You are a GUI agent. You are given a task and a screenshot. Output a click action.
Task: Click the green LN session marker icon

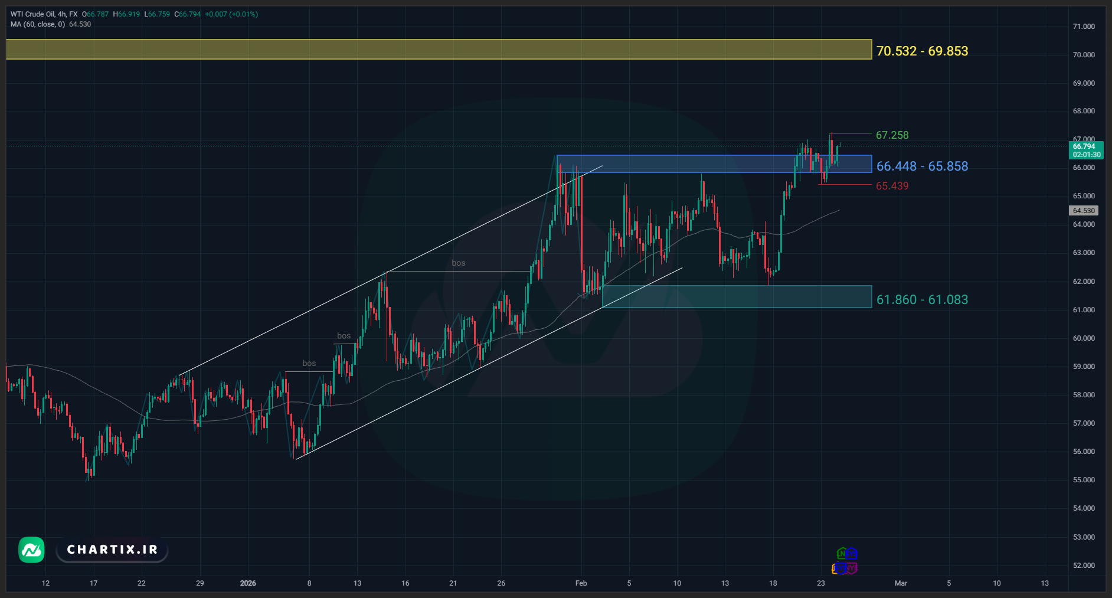[x=842, y=554]
